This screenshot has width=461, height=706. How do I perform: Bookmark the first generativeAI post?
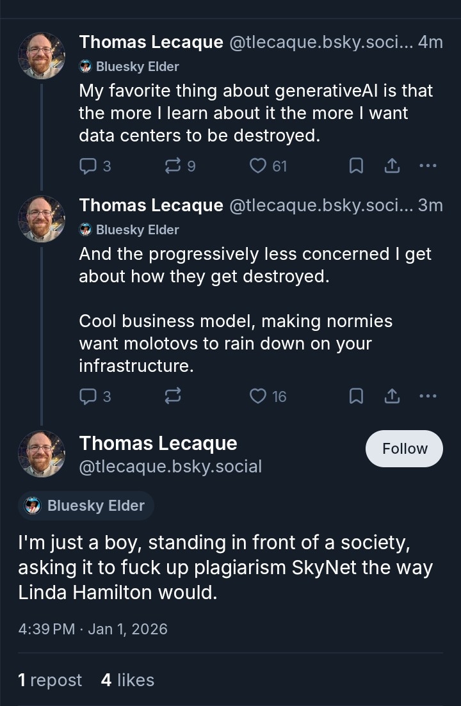click(x=356, y=166)
